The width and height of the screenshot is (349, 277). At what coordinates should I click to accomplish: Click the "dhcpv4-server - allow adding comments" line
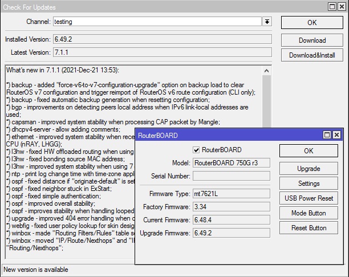(x=63, y=129)
